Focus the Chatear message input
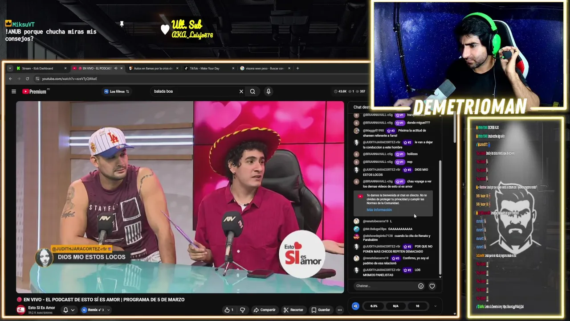Image resolution: width=570 pixels, height=321 pixels. click(x=385, y=286)
